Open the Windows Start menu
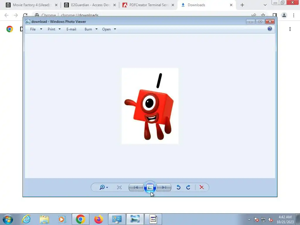 [8, 219]
